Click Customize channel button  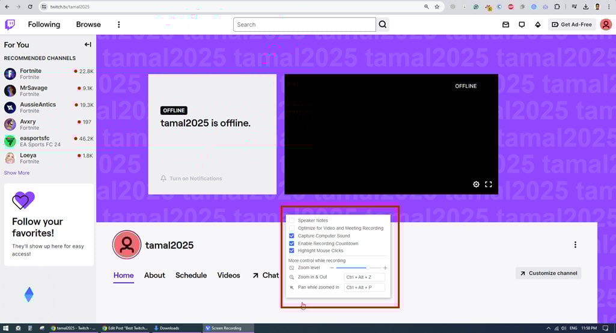tap(549, 273)
